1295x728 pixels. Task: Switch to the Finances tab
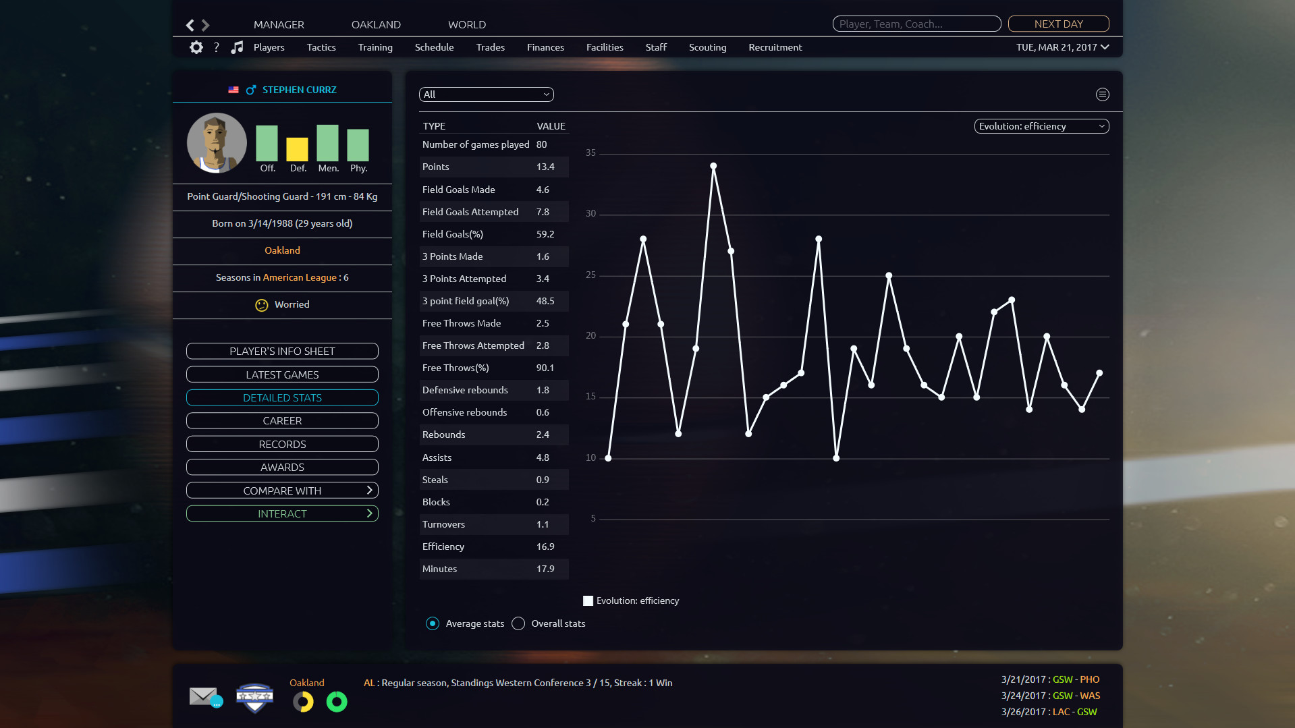click(x=545, y=47)
